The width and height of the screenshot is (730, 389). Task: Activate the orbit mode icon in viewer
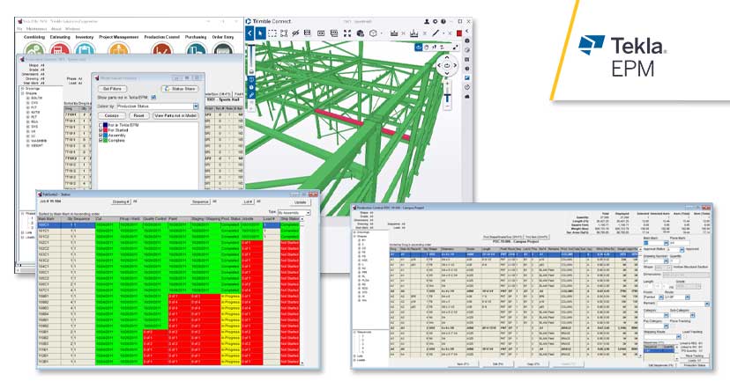point(419,47)
